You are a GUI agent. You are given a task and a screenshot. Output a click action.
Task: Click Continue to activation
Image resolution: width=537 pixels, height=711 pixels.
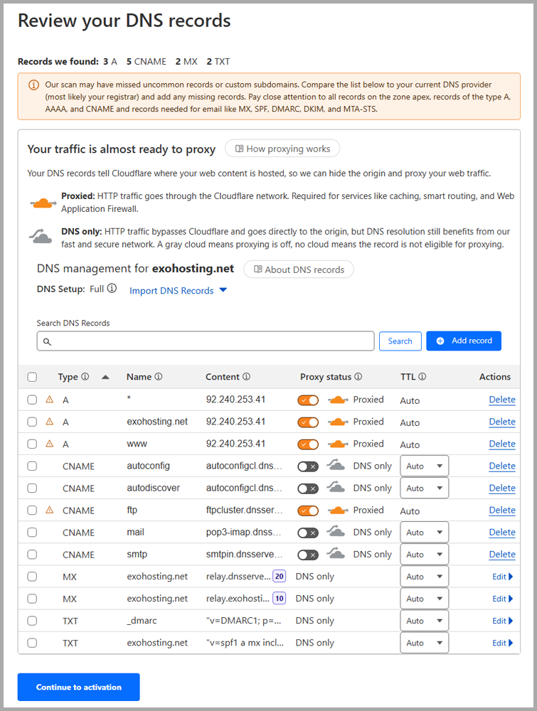point(78,687)
